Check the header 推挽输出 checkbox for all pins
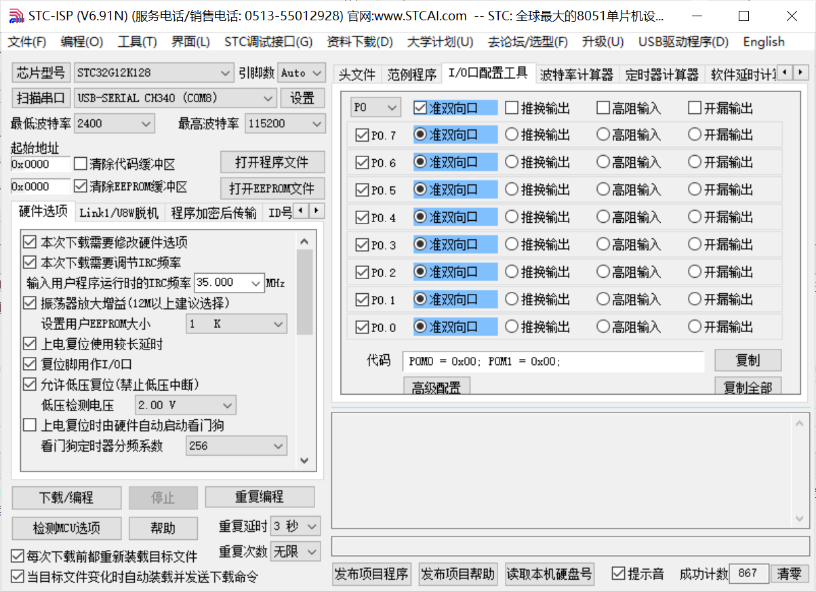Viewport: 816px width, 592px height. click(x=512, y=108)
